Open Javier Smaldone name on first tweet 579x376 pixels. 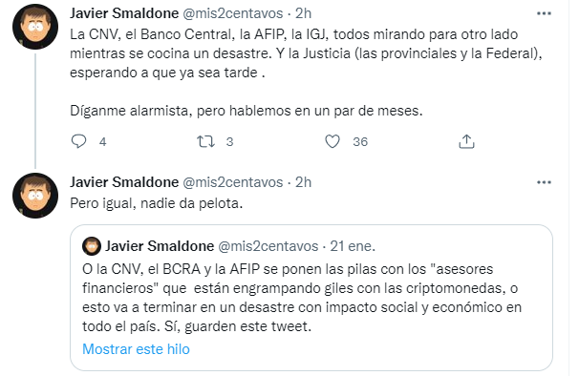point(124,13)
